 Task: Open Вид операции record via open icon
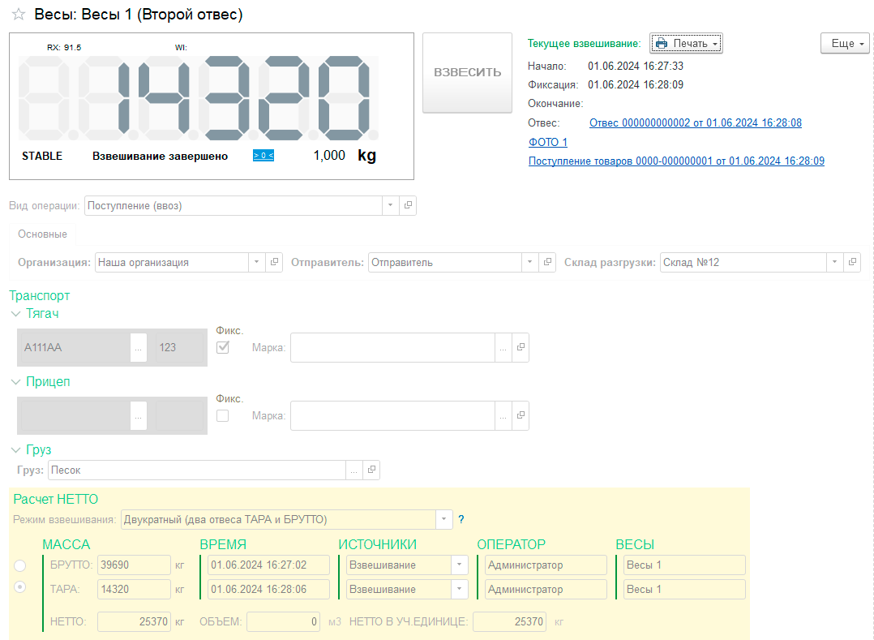(x=409, y=205)
